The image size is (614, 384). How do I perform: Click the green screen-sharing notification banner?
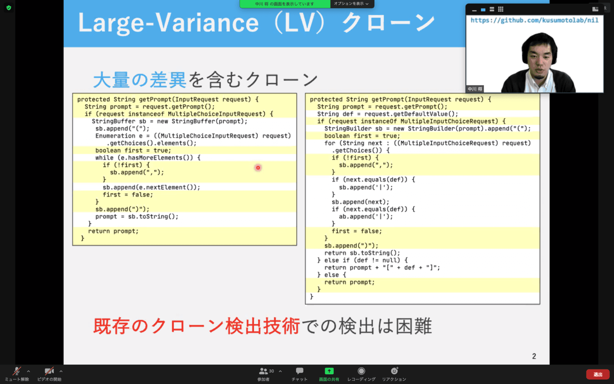click(x=285, y=4)
